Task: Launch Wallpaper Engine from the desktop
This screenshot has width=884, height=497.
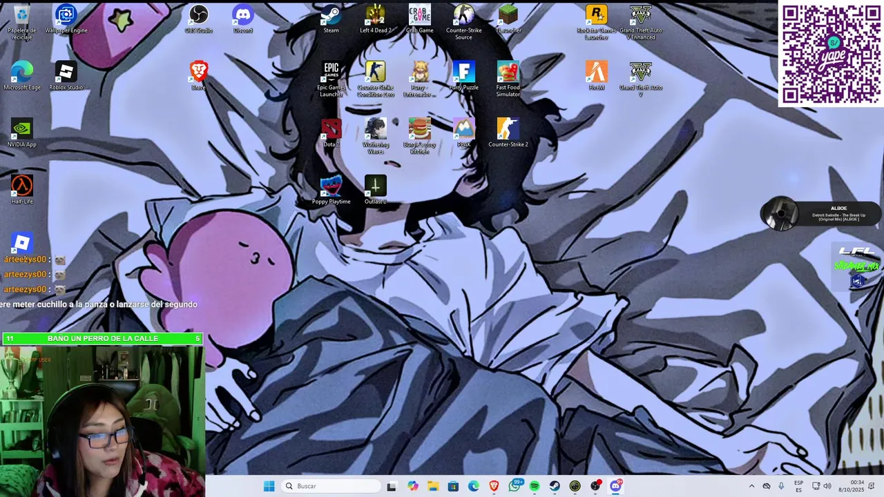Action: coord(66,19)
